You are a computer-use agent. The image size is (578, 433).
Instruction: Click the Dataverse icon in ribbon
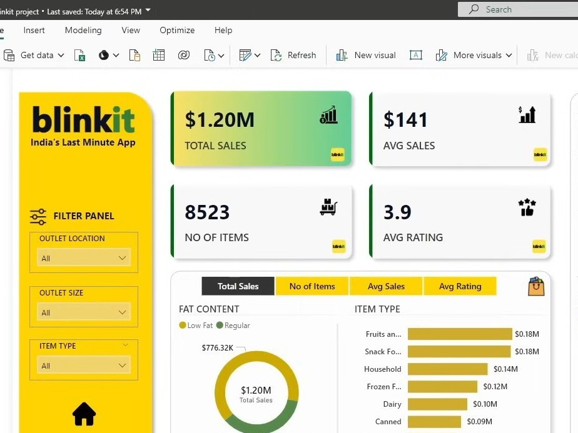pyautogui.click(x=183, y=56)
